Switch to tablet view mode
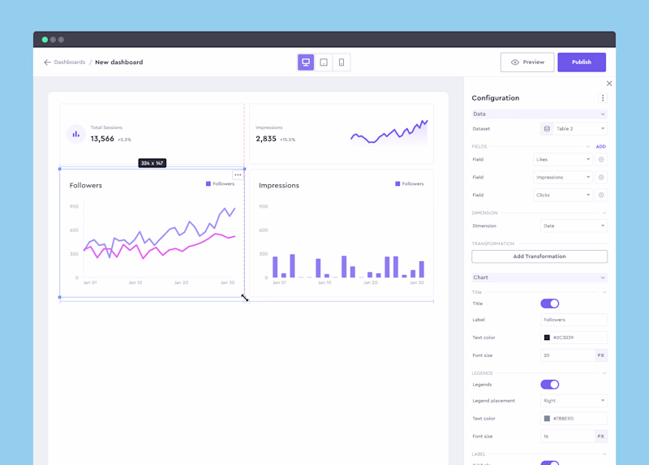This screenshot has width=649, height=465. [324, 62]
